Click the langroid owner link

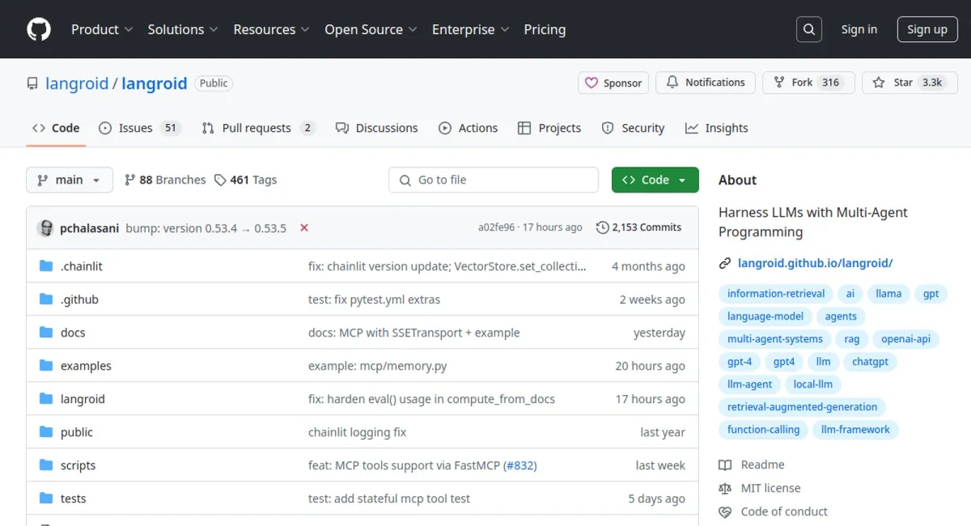pyautogui.click(x=77, y=83)
